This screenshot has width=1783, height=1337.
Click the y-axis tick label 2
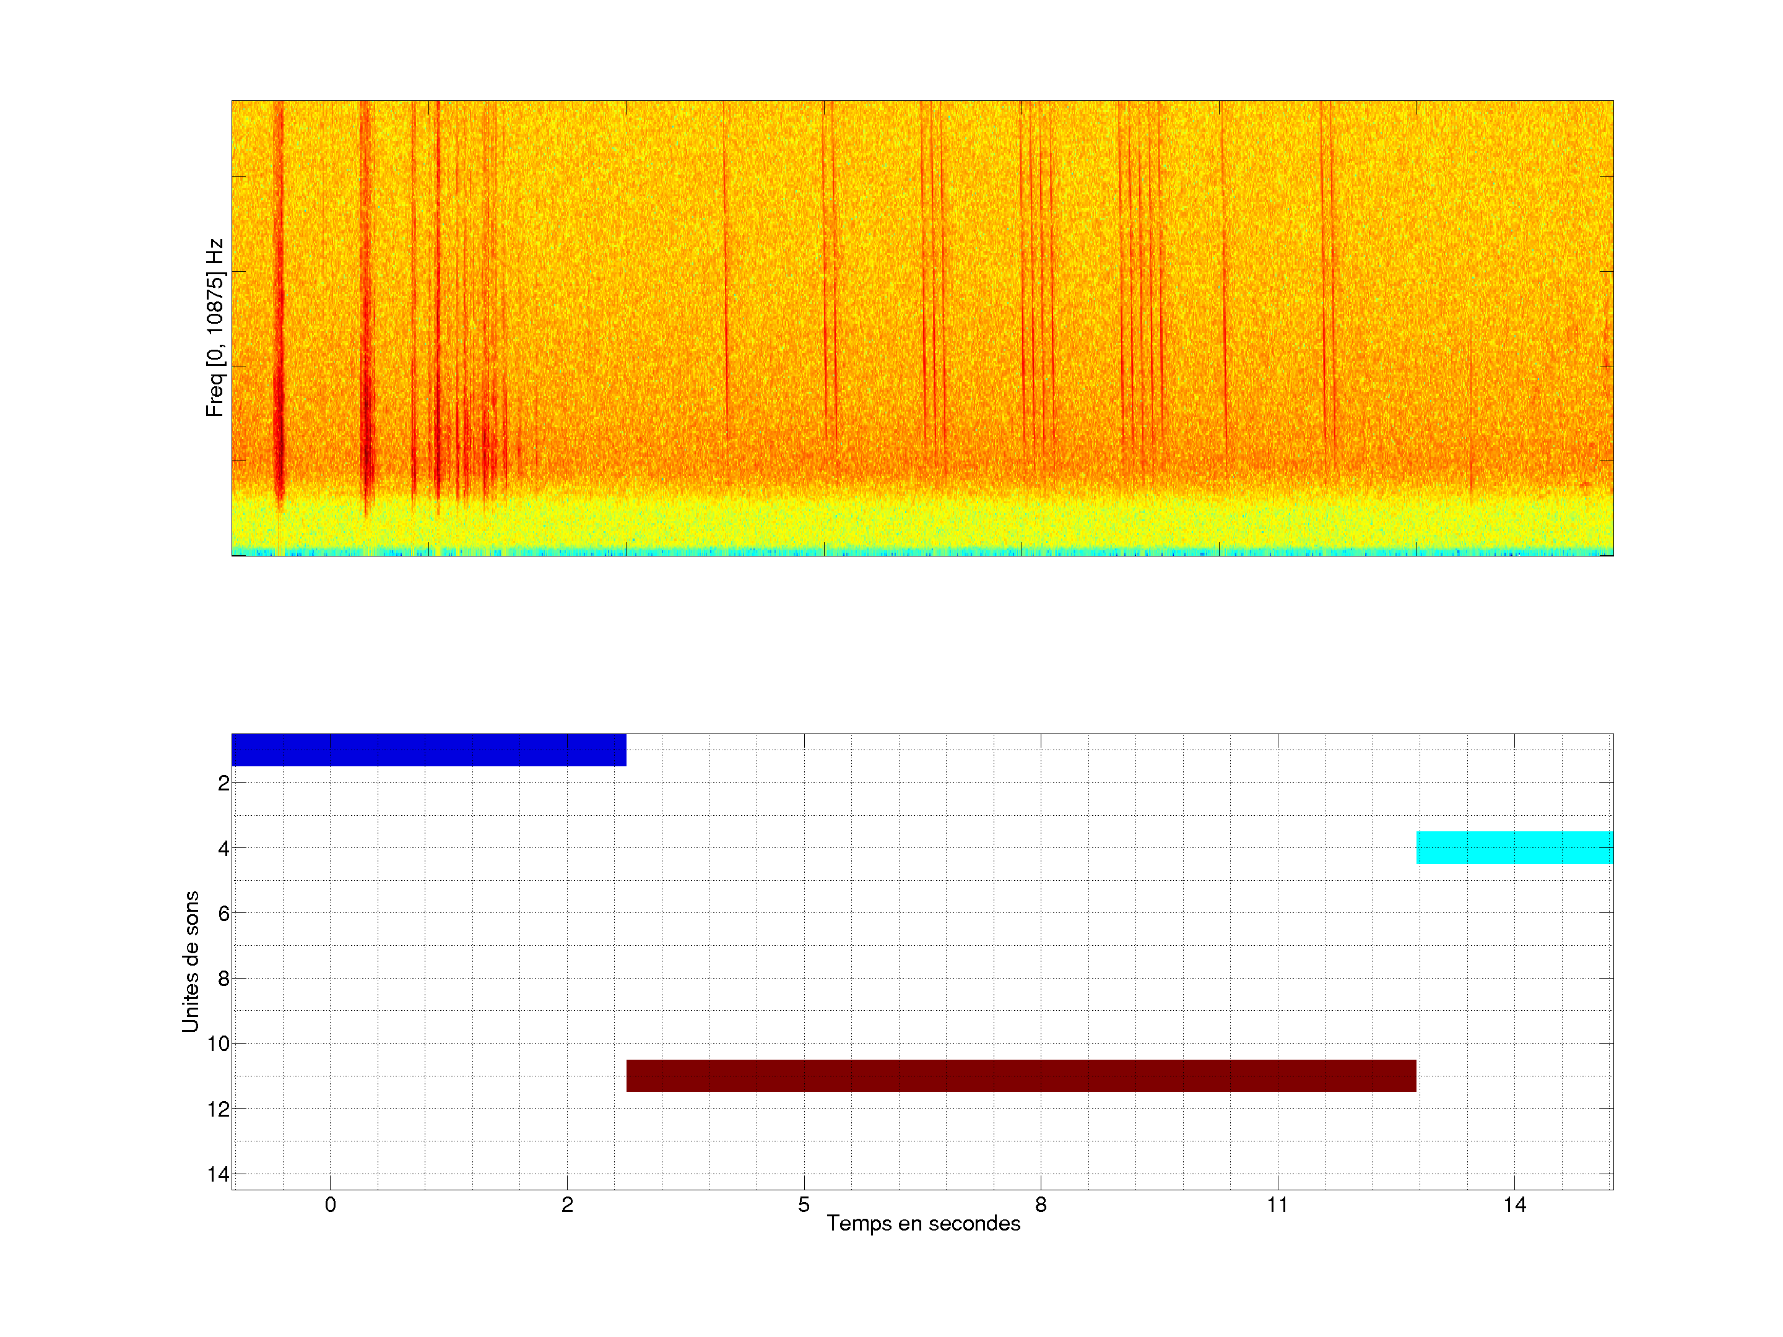coord(223,784)
